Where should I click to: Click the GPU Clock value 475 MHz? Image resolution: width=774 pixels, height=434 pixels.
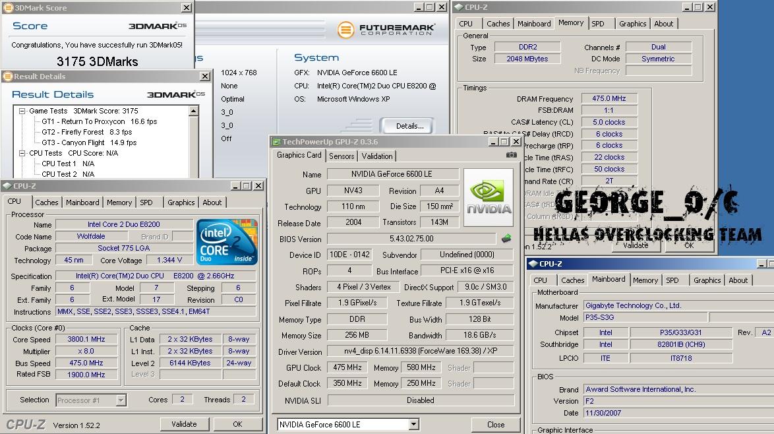pos(347,367)
